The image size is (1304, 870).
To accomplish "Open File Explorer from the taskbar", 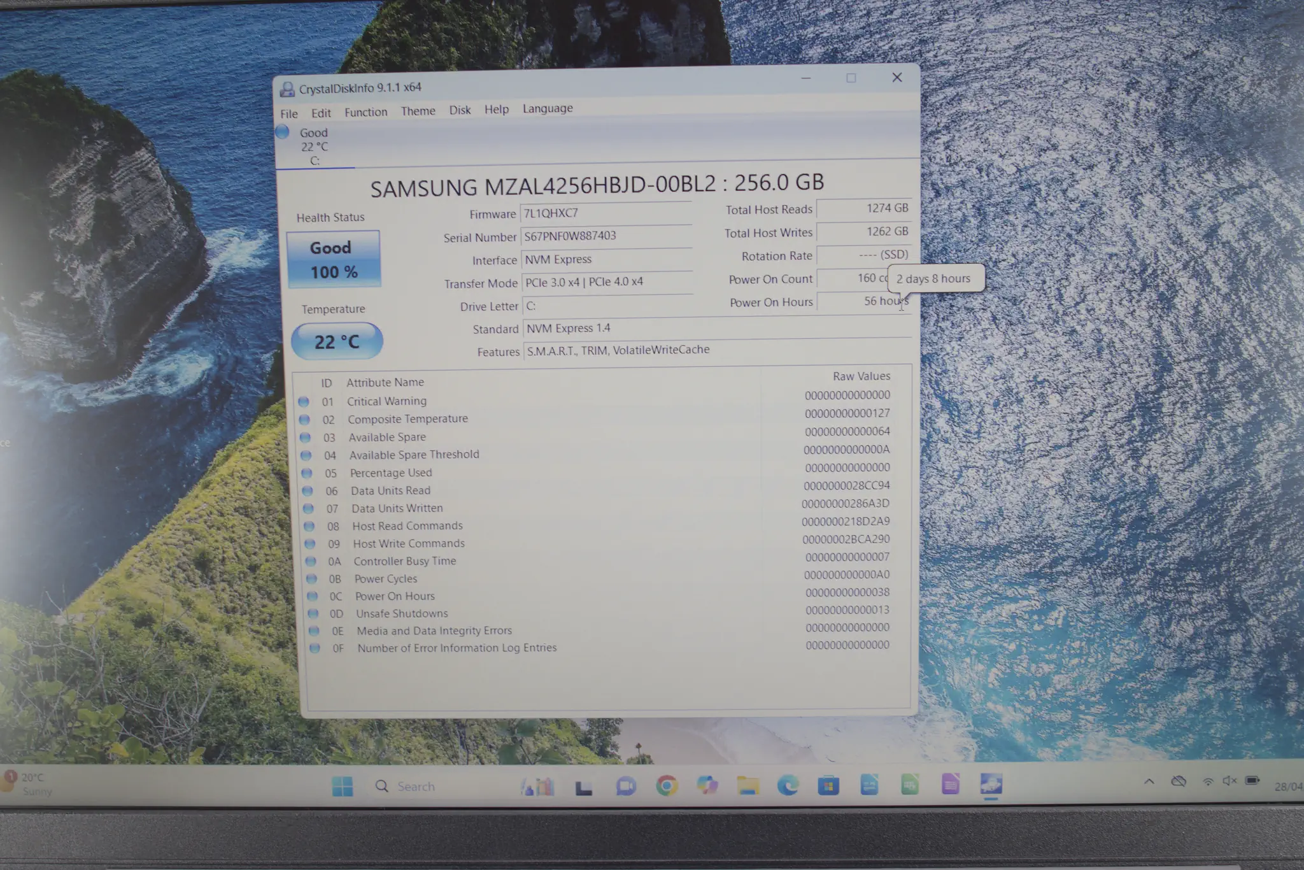I will click(x=748, y=786).
